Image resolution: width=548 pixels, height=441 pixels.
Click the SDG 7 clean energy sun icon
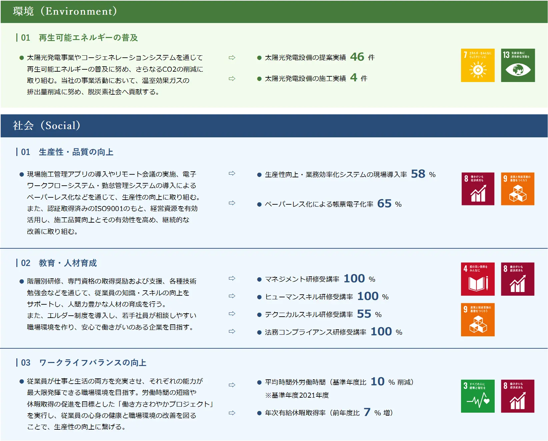click(478, 65)
